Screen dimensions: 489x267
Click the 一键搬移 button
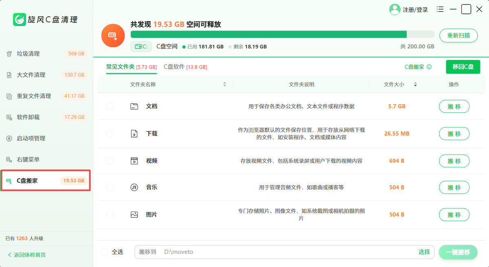tap(458, 252)
